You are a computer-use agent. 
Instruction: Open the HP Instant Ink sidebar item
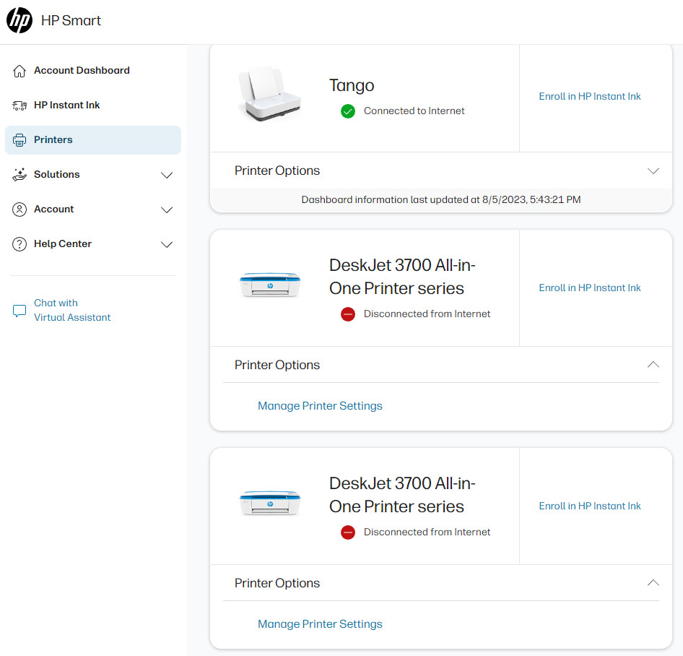66,105
